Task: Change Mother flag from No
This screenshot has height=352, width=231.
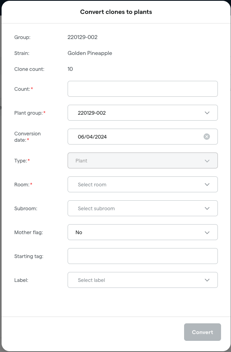Action: coord(143,232)
